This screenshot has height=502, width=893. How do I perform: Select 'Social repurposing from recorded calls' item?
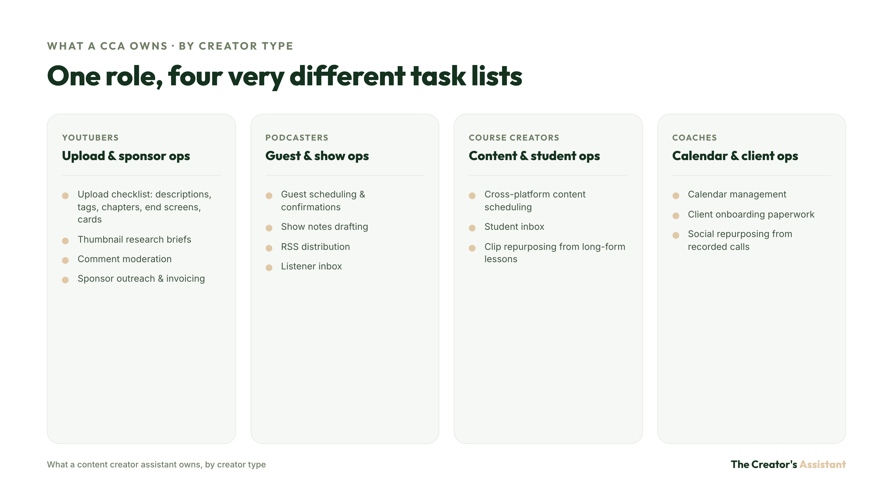(x=740, y=240)
